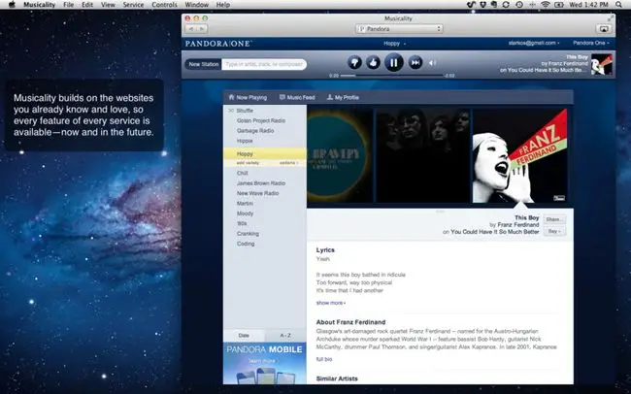Click the AirPlay icon in Musicality toolbar
Viewport: 631px width, 394px height.
(x=604, y=29)
